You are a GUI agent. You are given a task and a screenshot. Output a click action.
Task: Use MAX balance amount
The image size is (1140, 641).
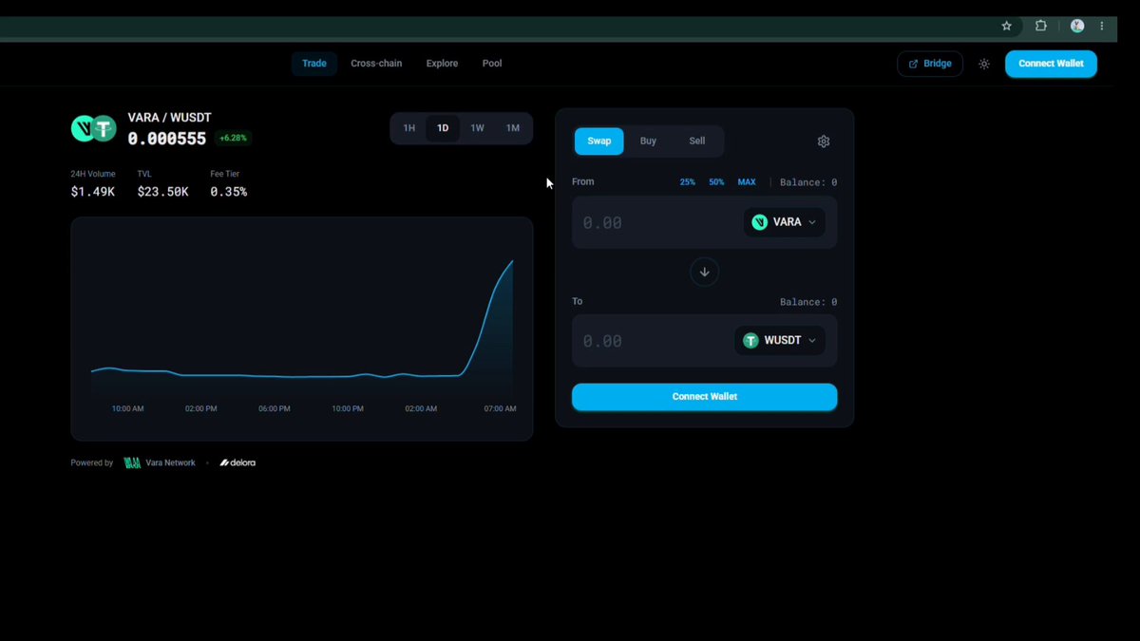coord(747,182)
